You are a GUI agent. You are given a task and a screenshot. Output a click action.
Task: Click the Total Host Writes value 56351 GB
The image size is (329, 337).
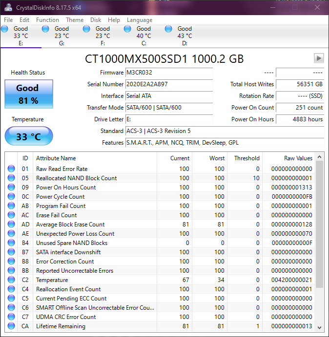pos(300,84)
